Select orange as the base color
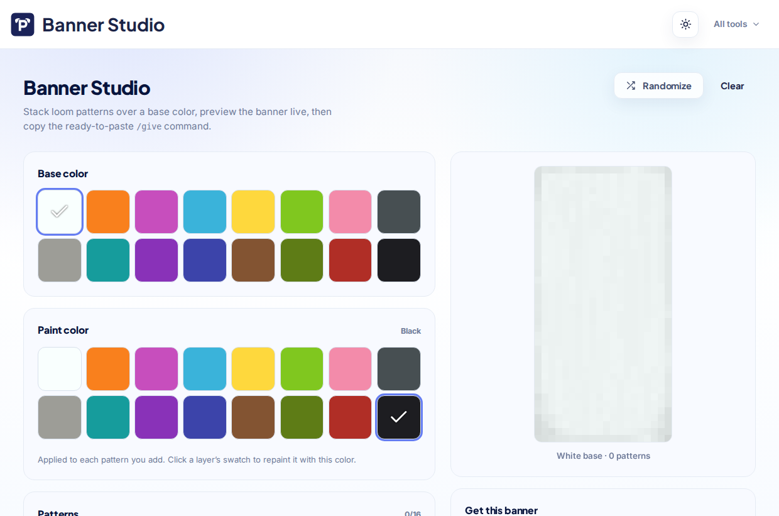Viewport: 779px width, 516px height. (x=108, y=212)
